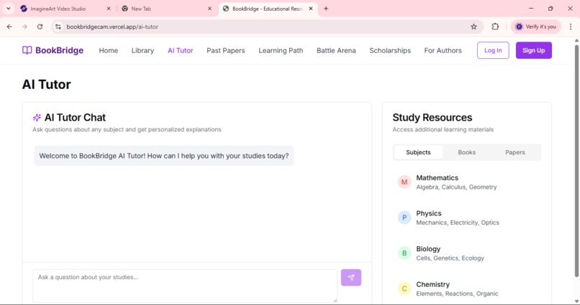Open the Library navigation link
The height and width of the screenshot is (305, 580).
pyautogui.click(x=142, y=50)
